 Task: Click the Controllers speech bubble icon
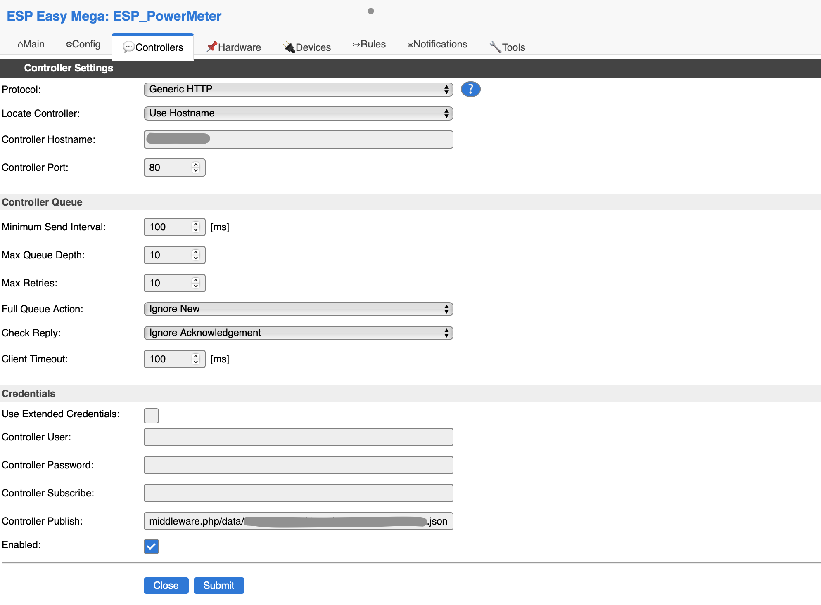coord(128,47)
